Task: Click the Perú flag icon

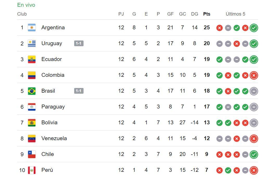Action: coord(32,170)
